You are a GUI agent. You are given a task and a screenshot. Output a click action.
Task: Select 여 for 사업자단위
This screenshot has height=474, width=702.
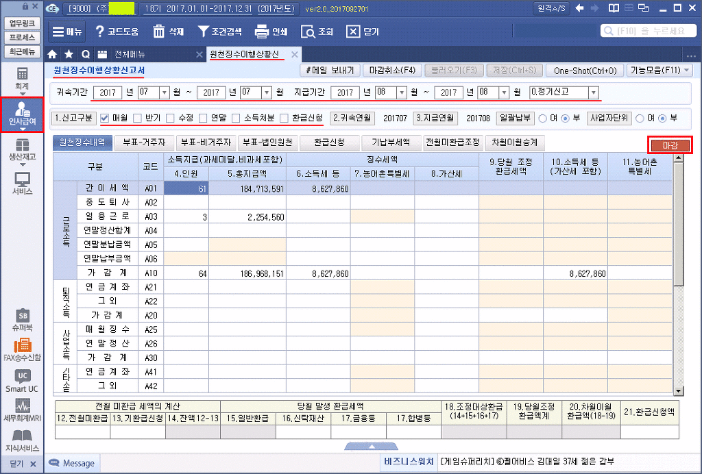[x=640, y=118]
